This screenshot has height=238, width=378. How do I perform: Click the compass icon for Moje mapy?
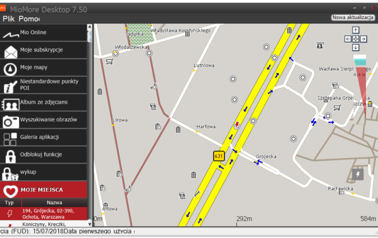pyautogui.click(x=10, y=69)
